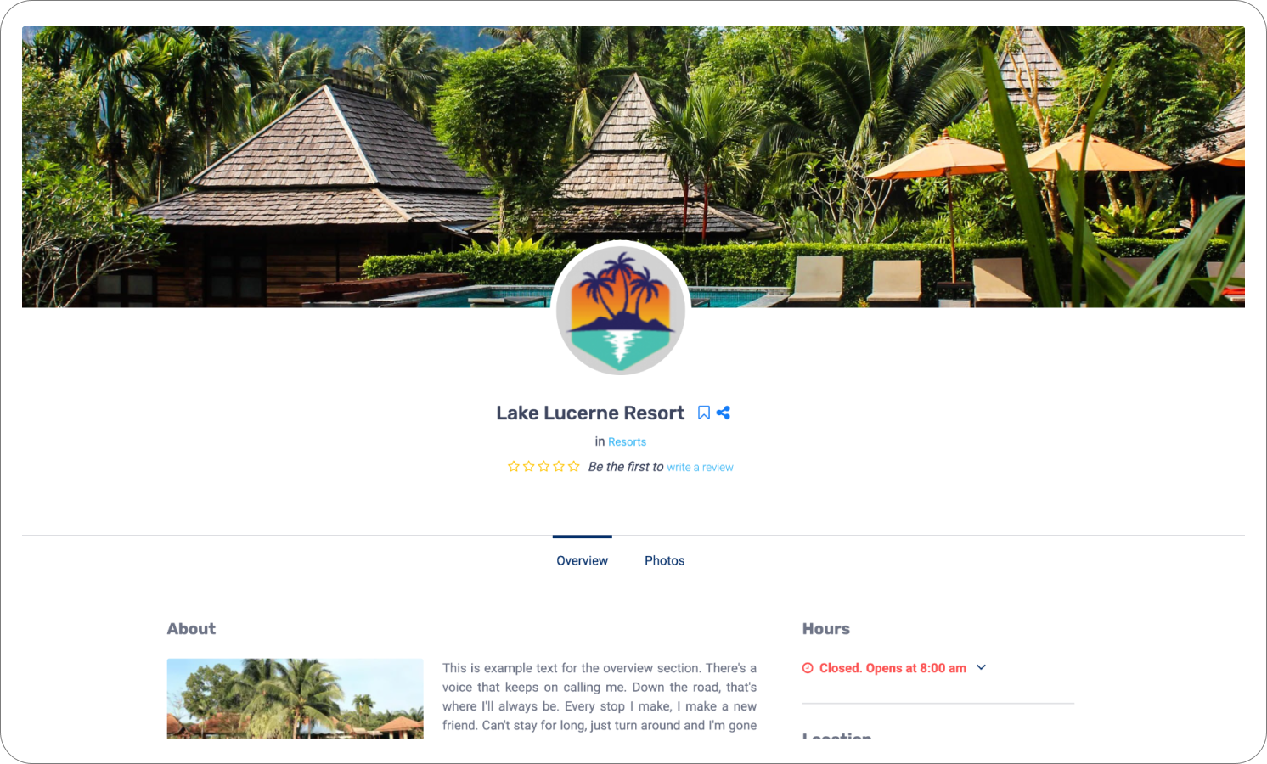The height and width of the screenshot is (764, 1267).
Task: Select the second rating star
Action: coord(529,467)
